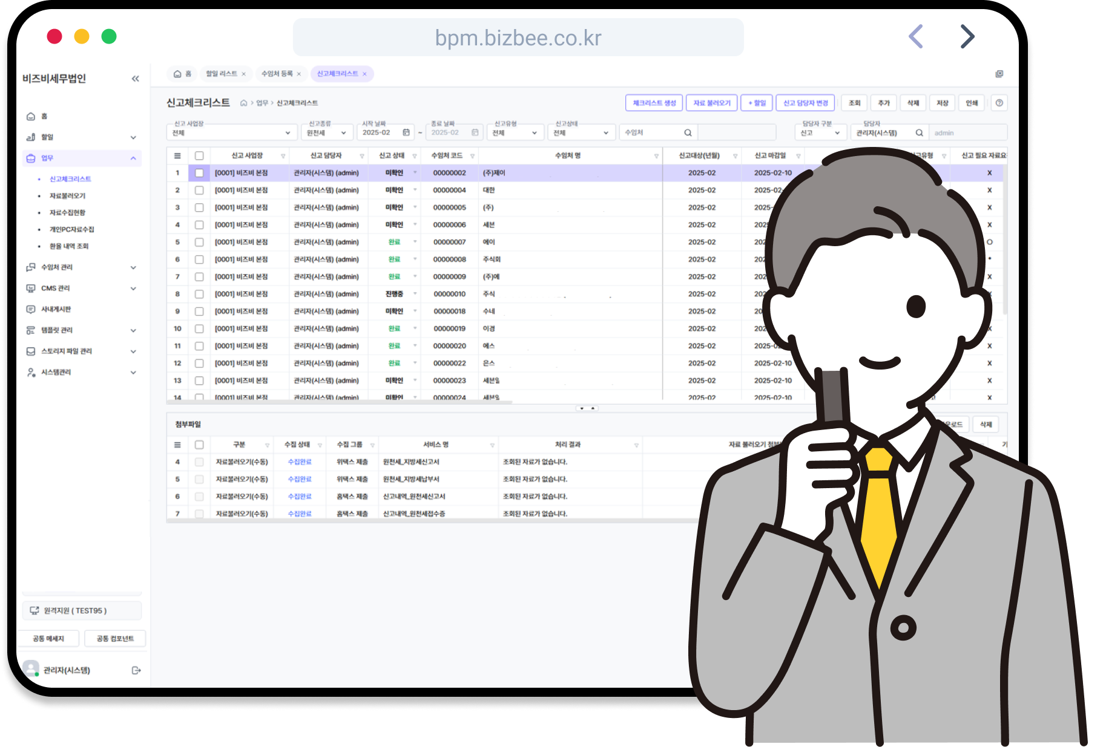Screen dimensions: 1106x747
Task: Open the 담당자 구분 dropdown
Action: [820, 132]
